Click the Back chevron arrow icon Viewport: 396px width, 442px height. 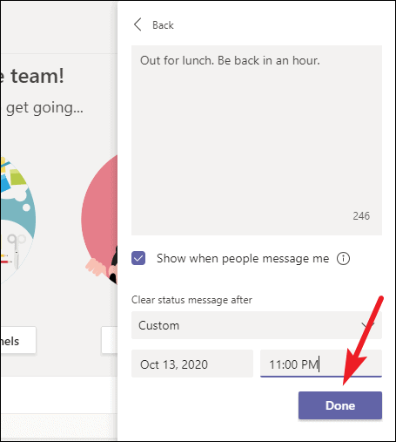click(138, 24)
